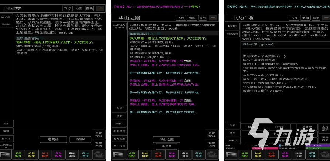Click 召唤 in the 中央广场 panel
The height and width of the screenshot is (161, 330).
pos(315,17)
